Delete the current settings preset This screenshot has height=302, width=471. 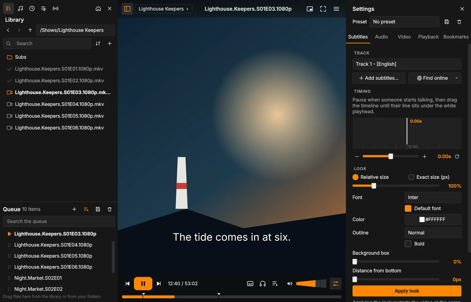pyautogui.click(x=459, y=22)
